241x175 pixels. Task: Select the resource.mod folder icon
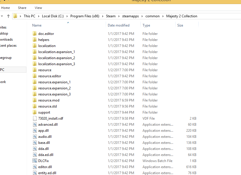(x=34, y=100)
